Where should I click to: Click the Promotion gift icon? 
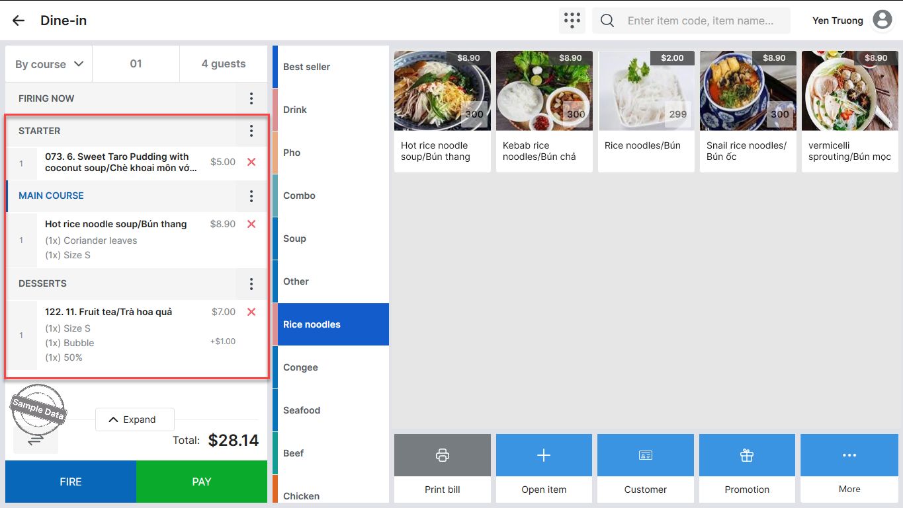tap(747, 455)
